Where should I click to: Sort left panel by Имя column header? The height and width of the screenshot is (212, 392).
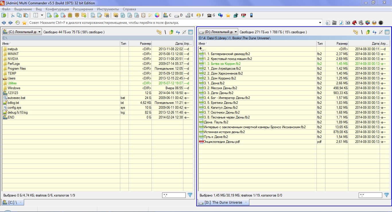pos(61,44)
